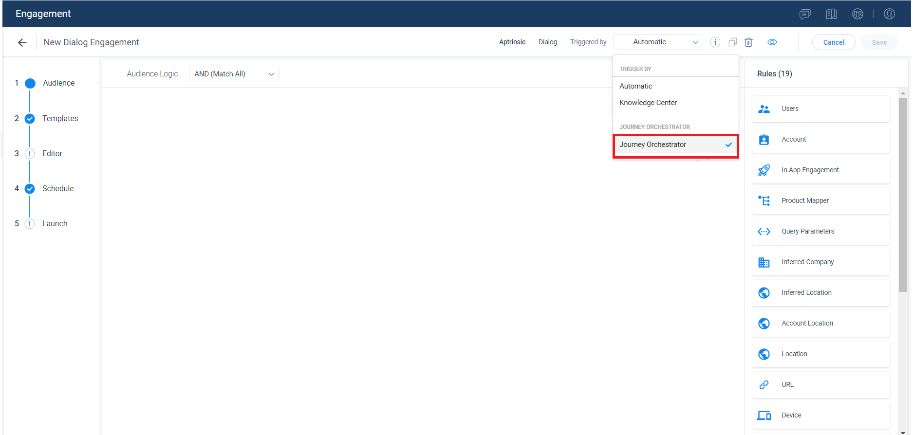Click the scrollbar up arrow
Screen dimensions: 913x435
[x=903, y=93]
